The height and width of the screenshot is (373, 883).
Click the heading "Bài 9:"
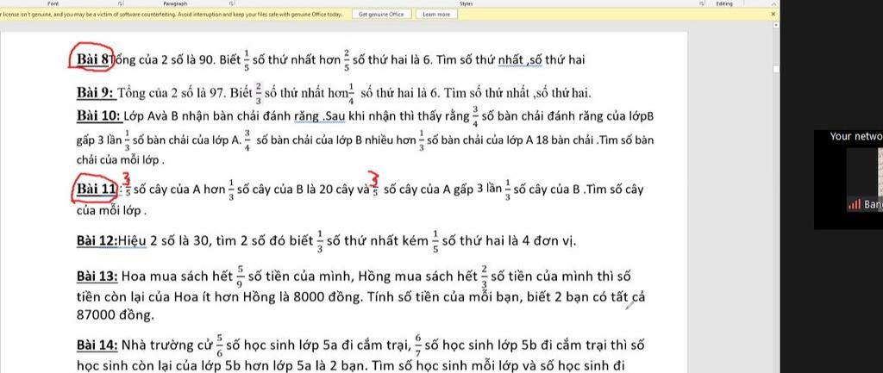(96, 92)
